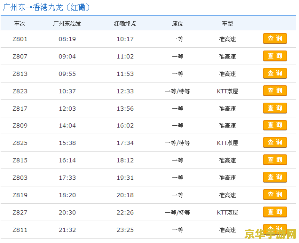The height and width of the screenshot is (243, 299).
Task: Select train number Z813
Action: (x=20, y=74)
